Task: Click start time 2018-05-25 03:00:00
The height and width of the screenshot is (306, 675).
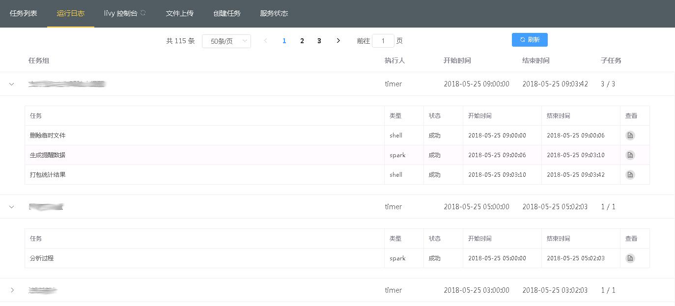Action: coord(477,290)
